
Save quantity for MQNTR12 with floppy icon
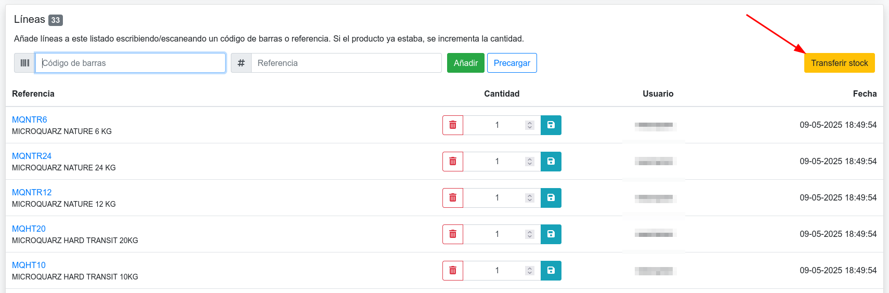(551, 198)
